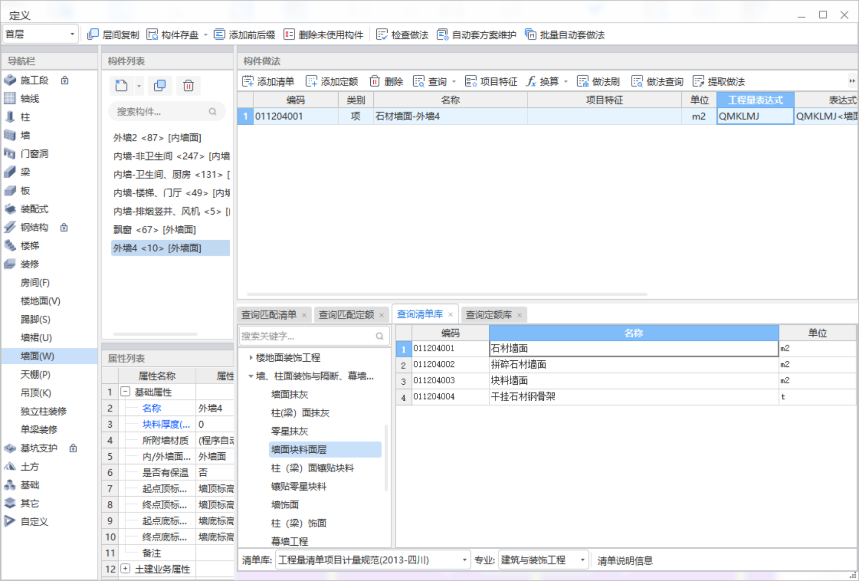The width and height of the screenshot is (859, 581).
Task: Select 幕墙工程 tree item
Action: pos(290,541)
